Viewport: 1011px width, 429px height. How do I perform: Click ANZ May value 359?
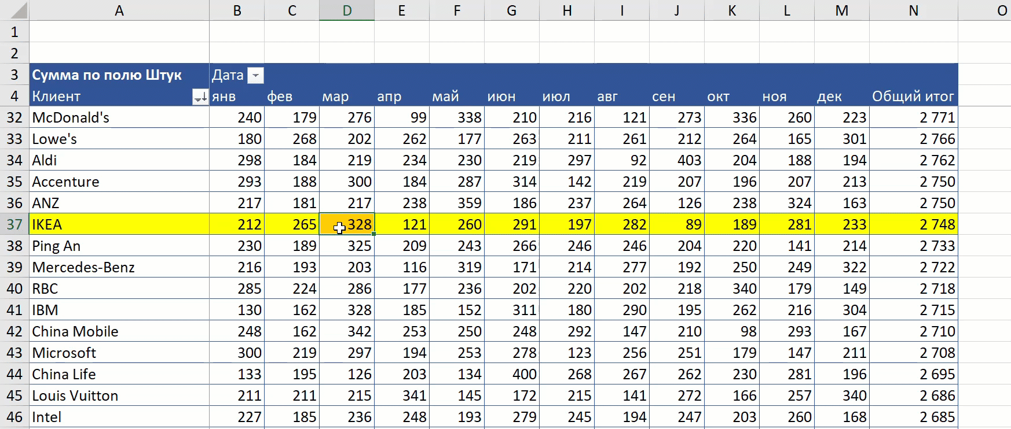point(457,203)
